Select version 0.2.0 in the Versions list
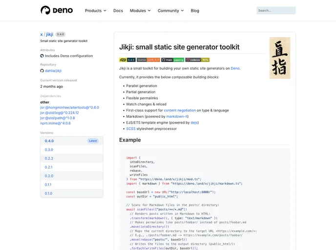The image size is (336, 250). point(72,176)
